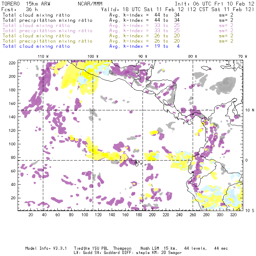This screenshot has height=256, width=256.
Task: Click black 'Total cloud mixing ratio' legend line
Action: tap(36, 15)
